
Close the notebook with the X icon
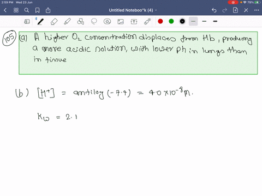pyautogui.click(x=246, y=10)
